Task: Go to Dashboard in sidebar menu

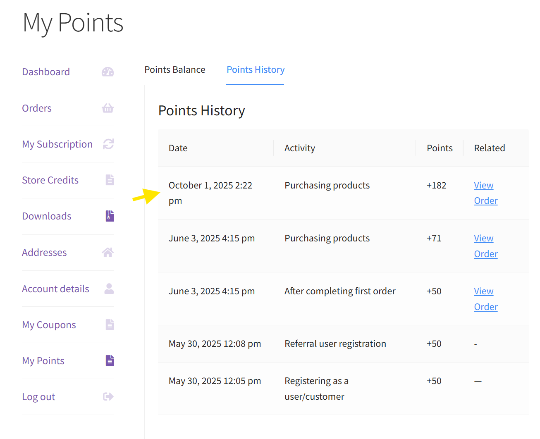Action: pyautogui.click(x=46, y=72)
